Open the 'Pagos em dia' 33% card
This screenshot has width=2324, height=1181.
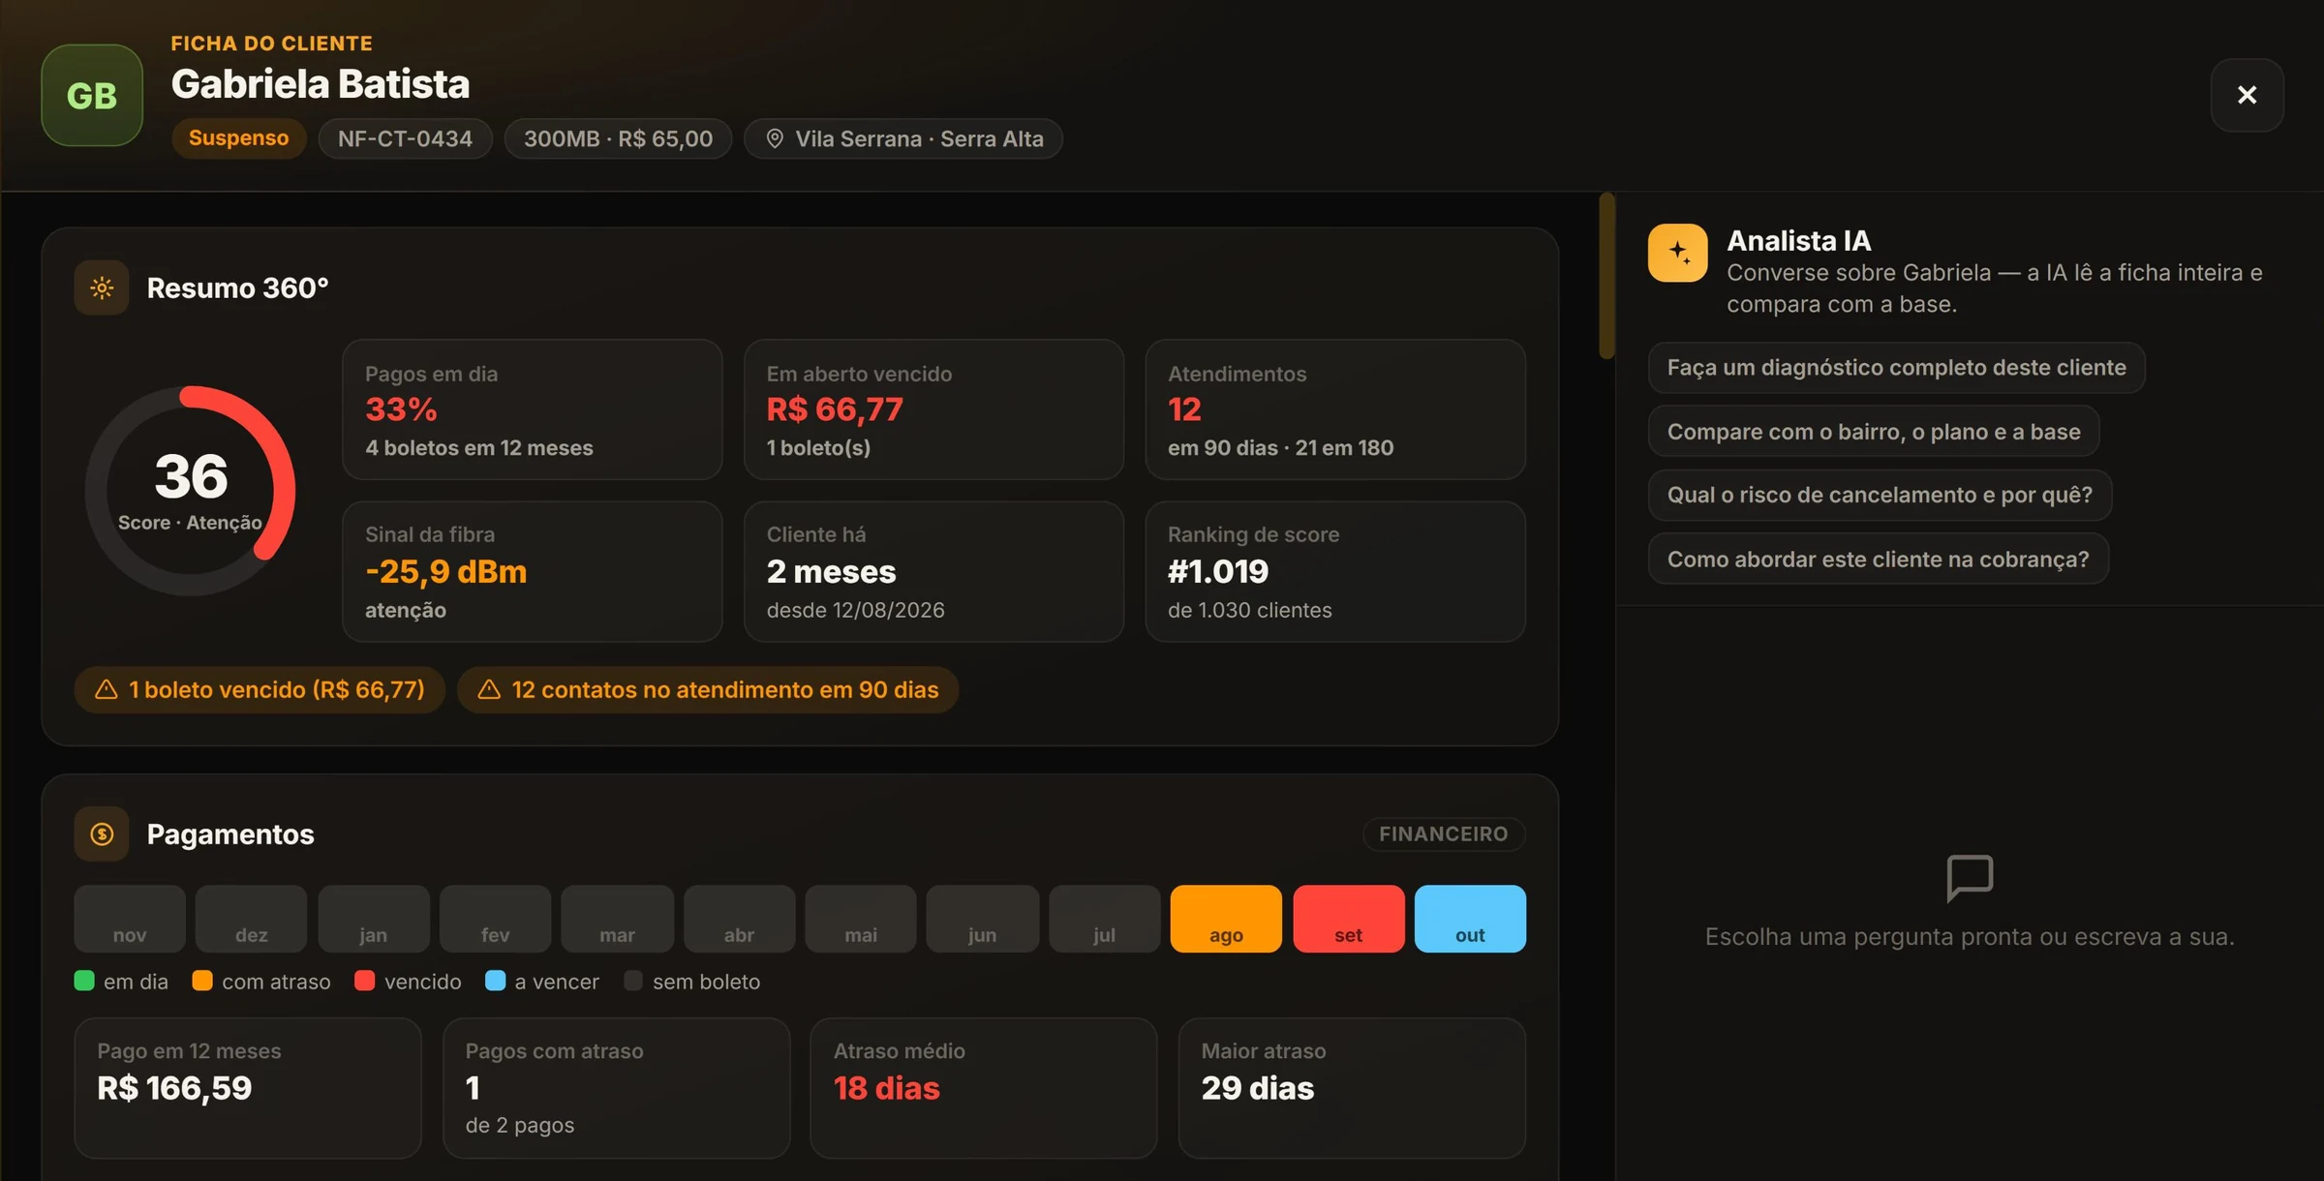(533, 409)
